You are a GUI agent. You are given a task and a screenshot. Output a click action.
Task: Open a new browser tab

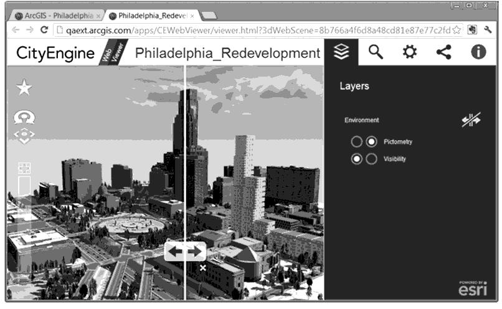[x=209, y=16]
